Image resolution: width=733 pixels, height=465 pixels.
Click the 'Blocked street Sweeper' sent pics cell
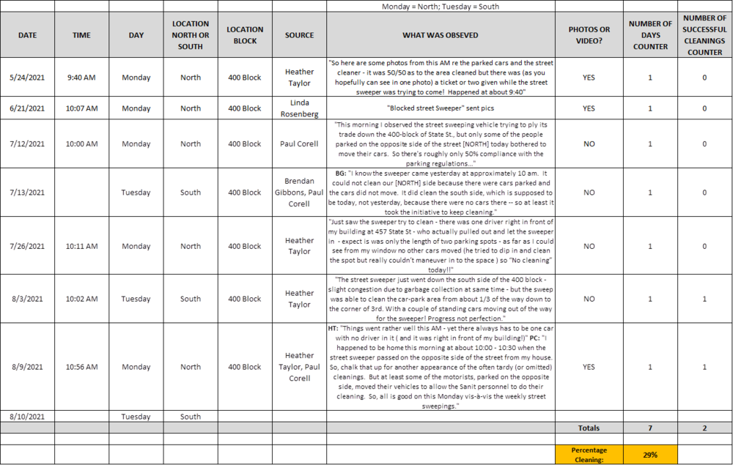(x=441, y=108)
